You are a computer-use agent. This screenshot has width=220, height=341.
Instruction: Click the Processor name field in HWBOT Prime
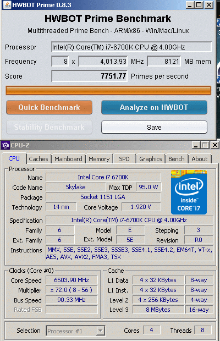coord(131,47)
